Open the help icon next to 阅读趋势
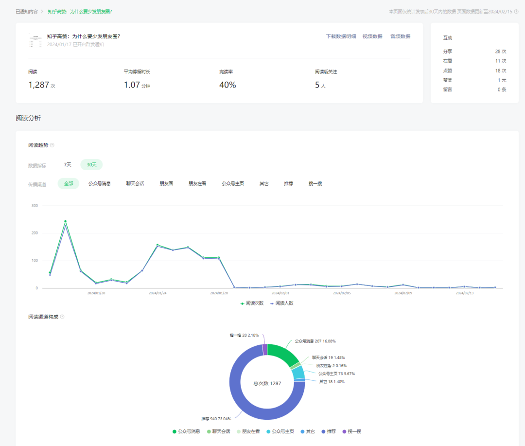The image size is (525, 446). [52, 145]
